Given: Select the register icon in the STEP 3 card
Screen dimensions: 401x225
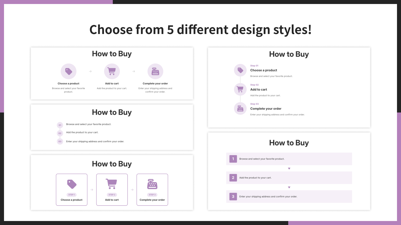Looking at the screenshot, I should click(x=152, y=184).
